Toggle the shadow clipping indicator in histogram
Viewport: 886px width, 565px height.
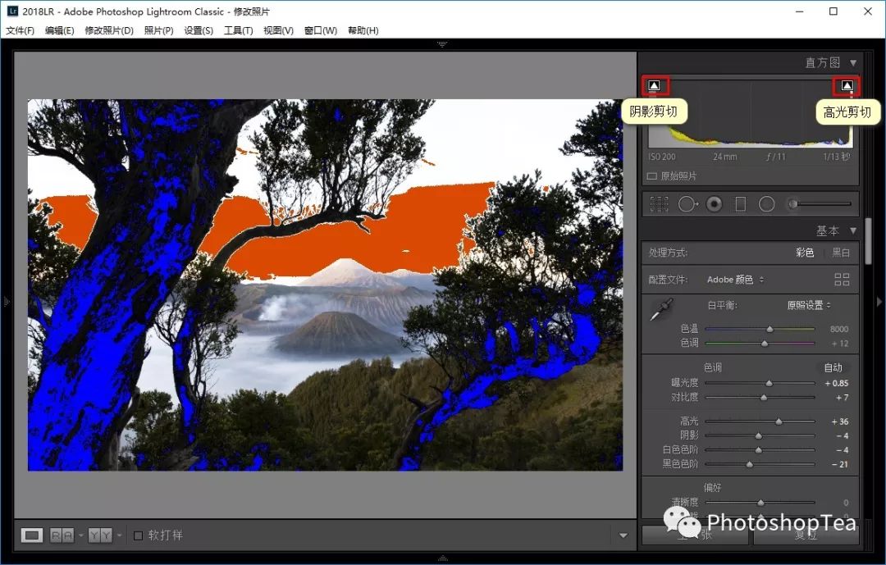[654, 85]
